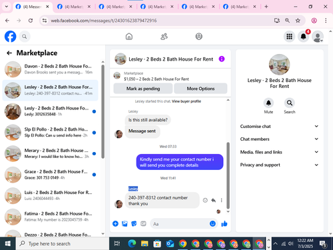Open Microsoft Edge from the taskbar
Screen dimensions: 333x250
[132, 243]
